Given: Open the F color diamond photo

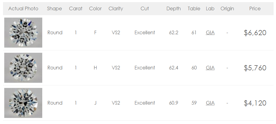Looking at the screenshot, I should tap(23, 32).
